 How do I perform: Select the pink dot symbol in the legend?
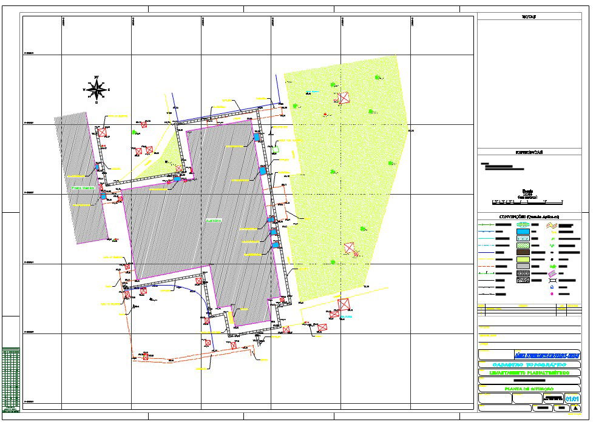point(552,294)
